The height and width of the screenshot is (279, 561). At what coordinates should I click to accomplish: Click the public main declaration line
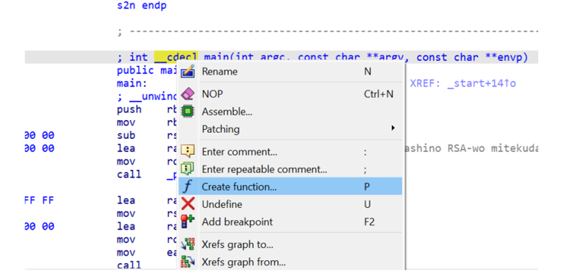point(147,71)
